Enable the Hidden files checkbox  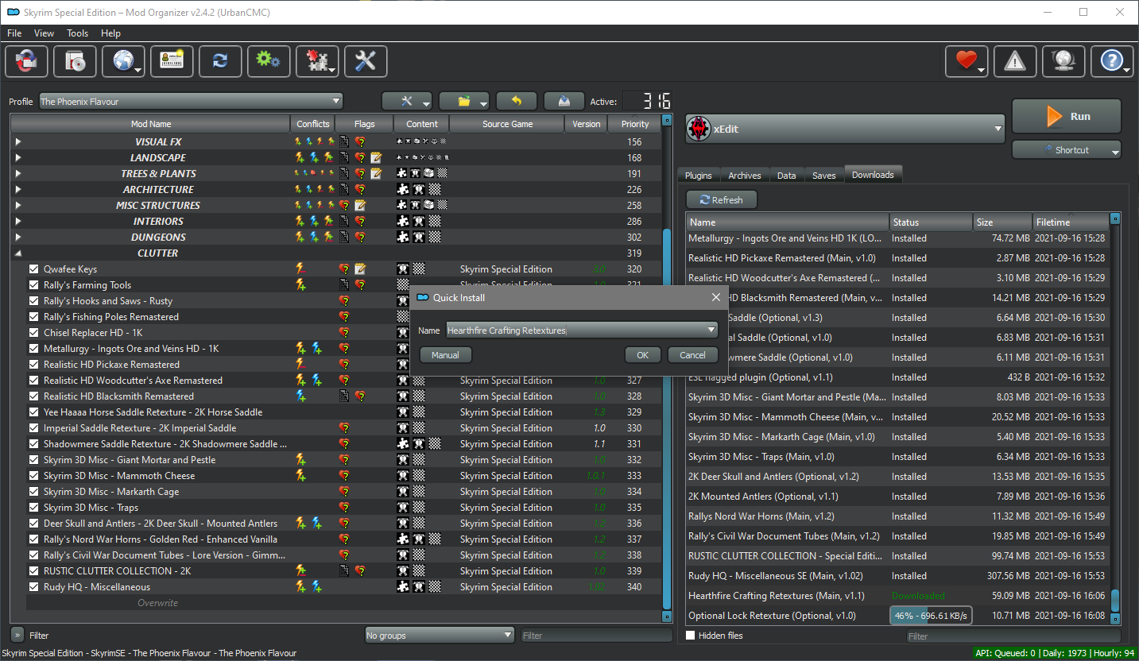690,636
